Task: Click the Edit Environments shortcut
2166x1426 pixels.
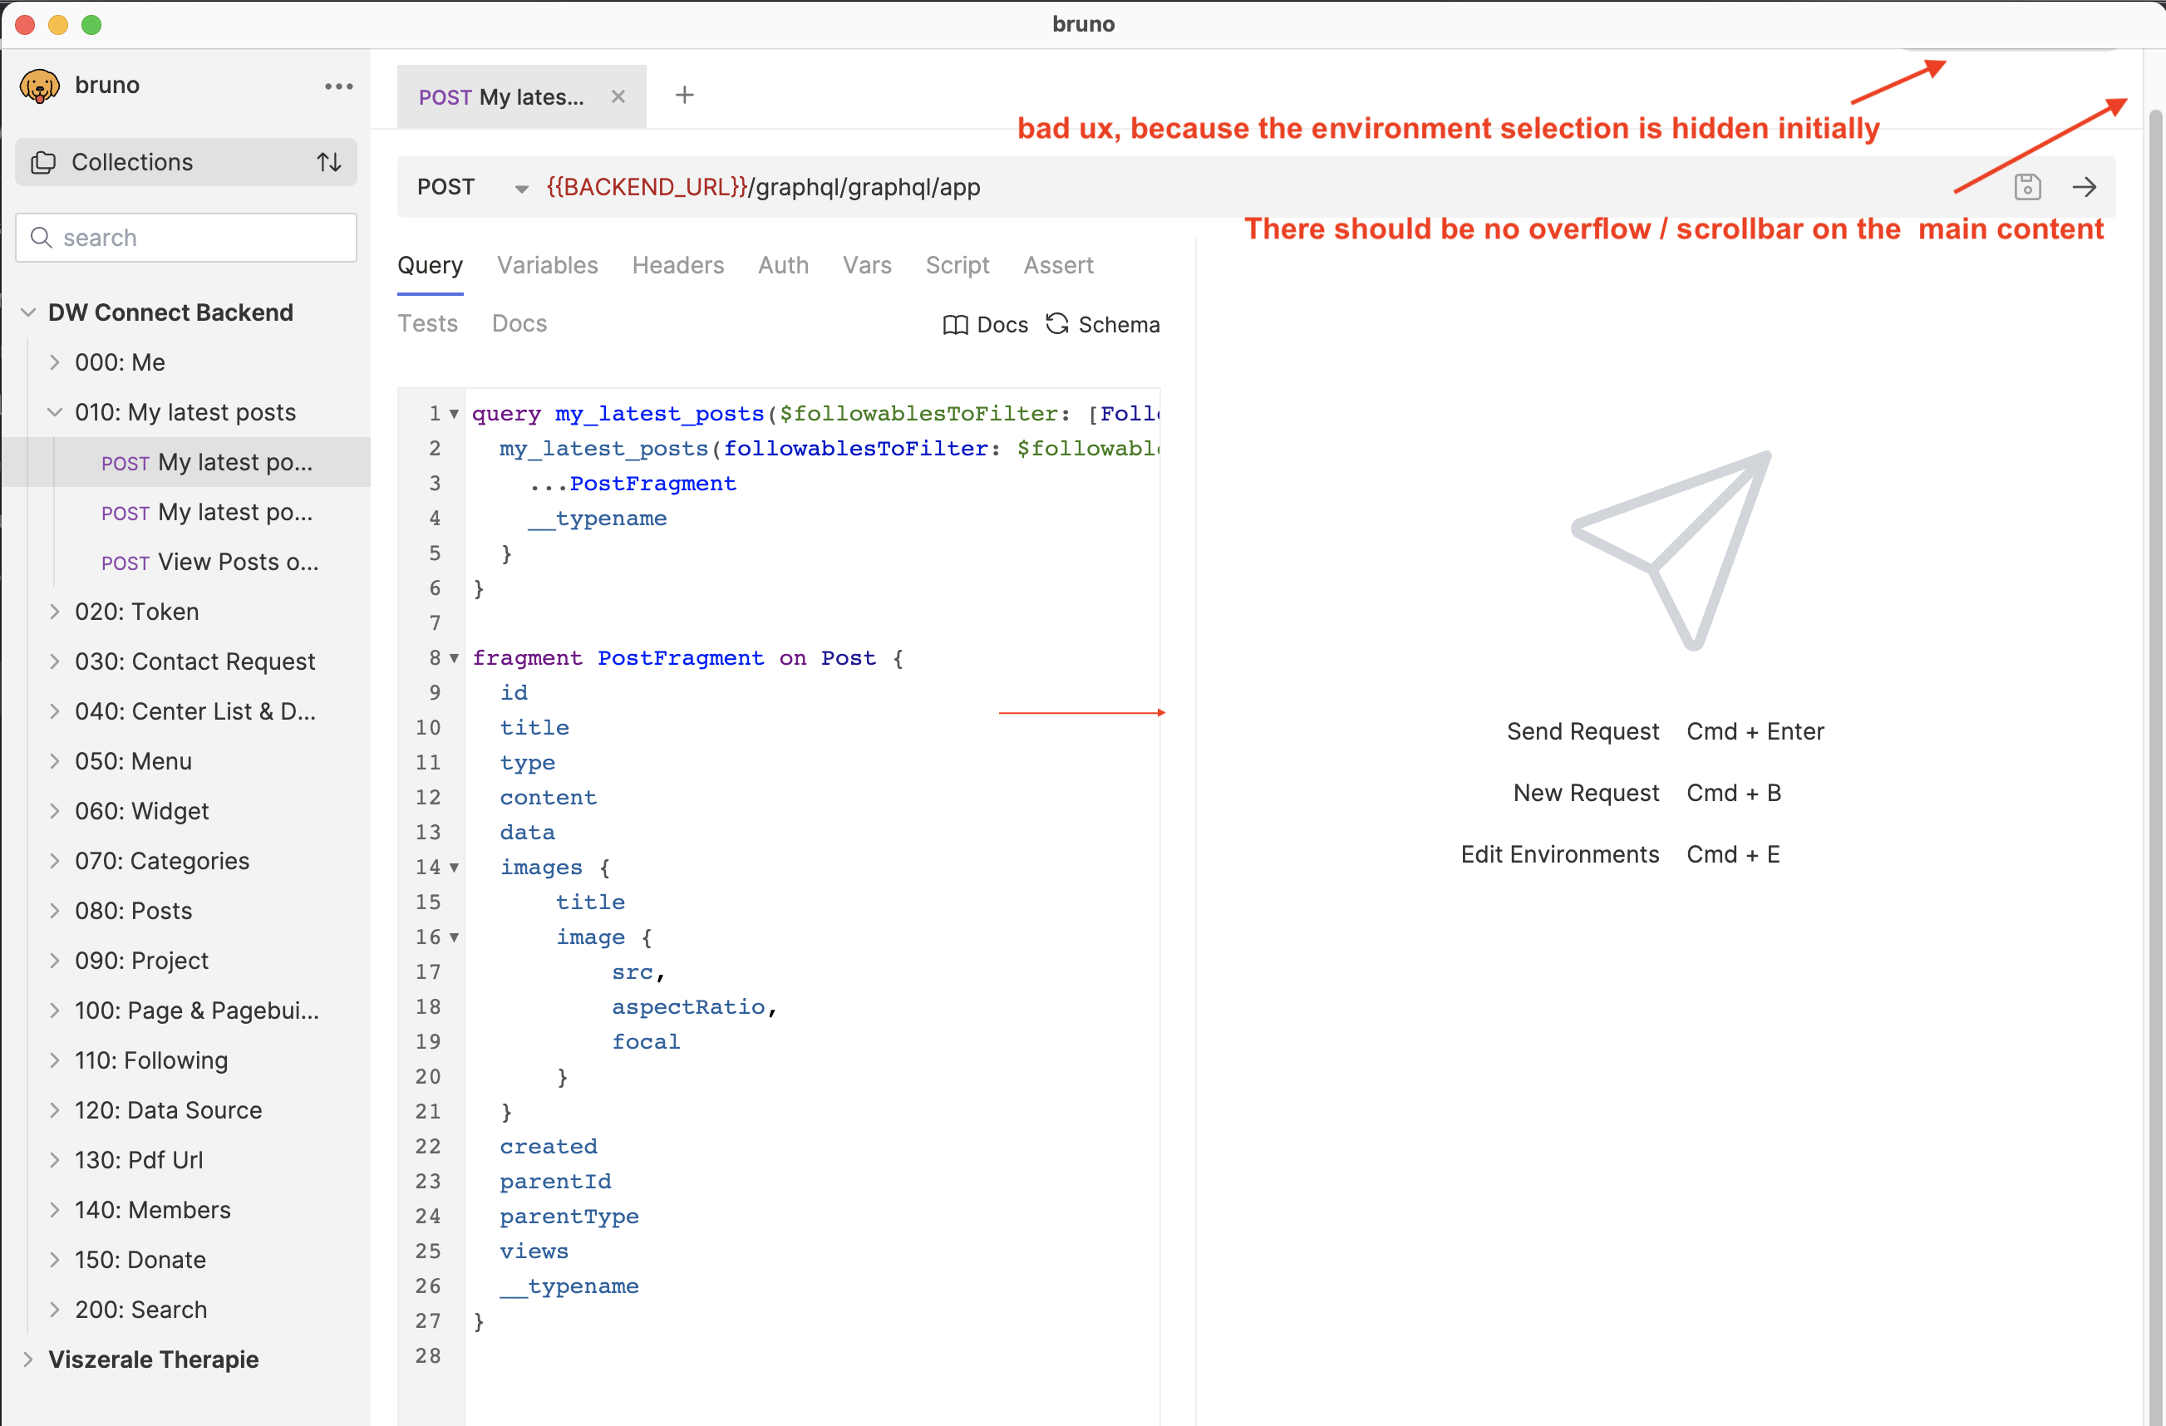Action: [x=1560, y=853]
